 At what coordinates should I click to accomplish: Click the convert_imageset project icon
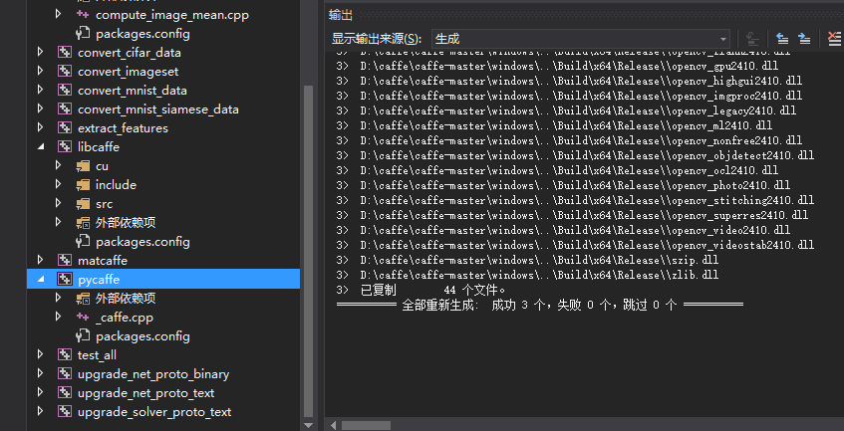pyautogui.click(x=65, y=72)
